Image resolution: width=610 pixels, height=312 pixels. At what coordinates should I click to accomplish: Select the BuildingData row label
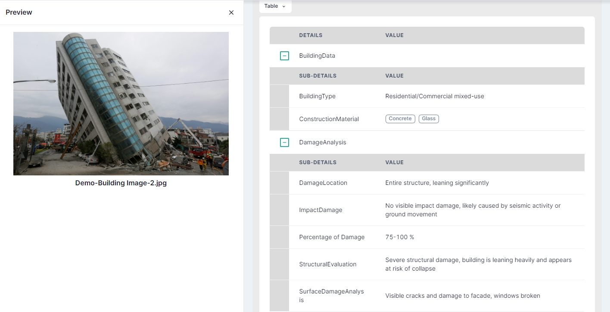(317, 56)
